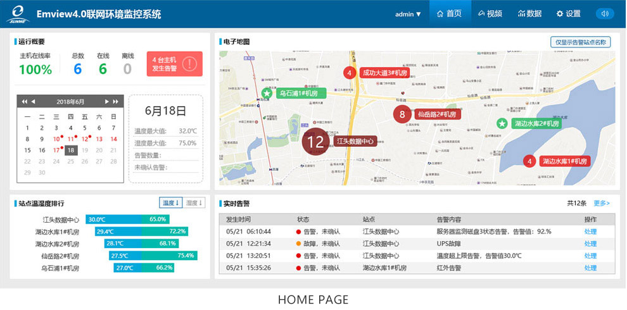Click the green star marker for 乌石浦1#机房

pyautogui.click(x=267, y=94)
